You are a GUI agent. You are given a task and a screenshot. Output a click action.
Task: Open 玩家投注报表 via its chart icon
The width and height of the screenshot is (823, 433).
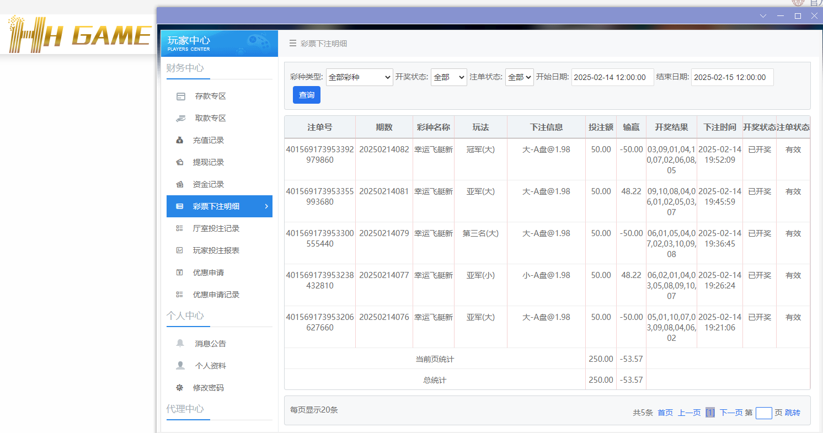tap(180, 250)
